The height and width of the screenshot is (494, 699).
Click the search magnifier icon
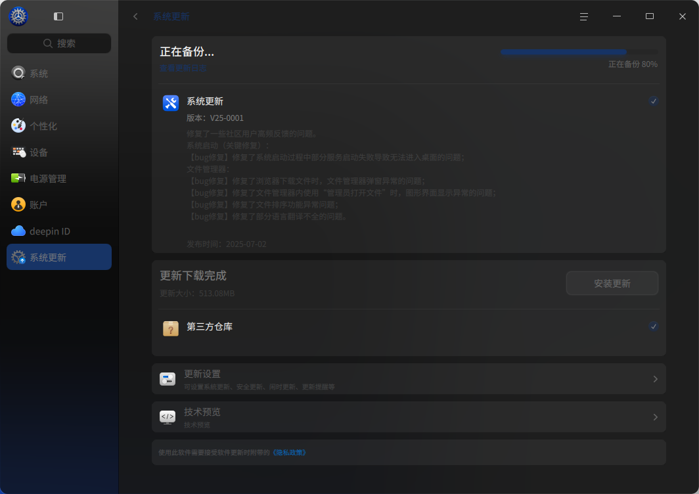tap(48, 43)
